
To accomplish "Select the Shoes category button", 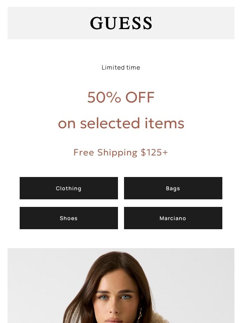I will (69, 218).
